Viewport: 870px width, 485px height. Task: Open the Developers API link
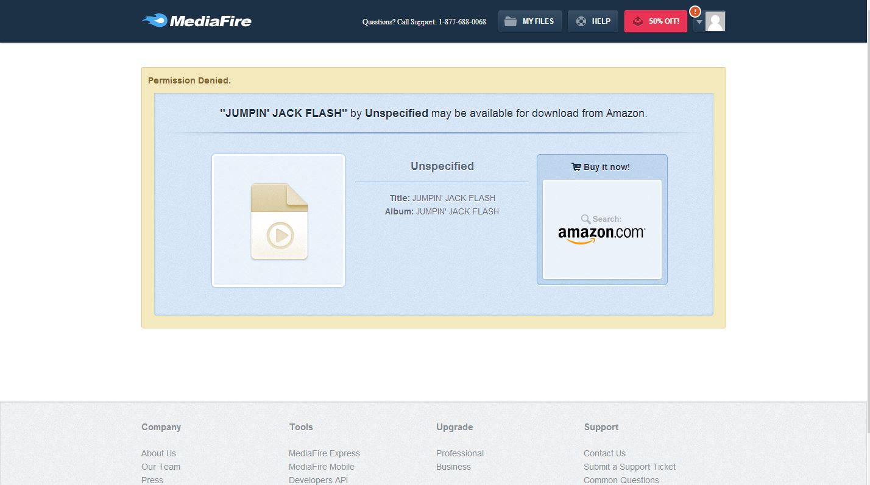coord(318,480)
